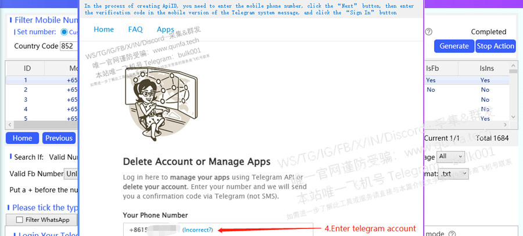The height and width of the screenshot is (236, 523).
Task: Open the .txt format dropdown
Action: (x=454, y=174)
